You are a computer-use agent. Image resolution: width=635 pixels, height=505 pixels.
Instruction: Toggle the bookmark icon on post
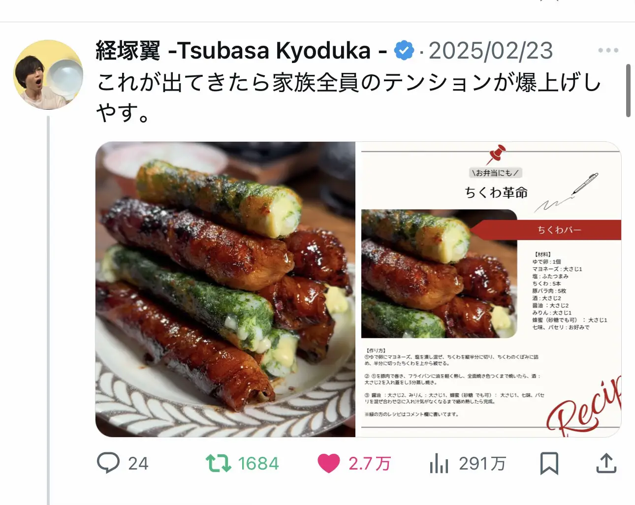[x=549, y=463]
